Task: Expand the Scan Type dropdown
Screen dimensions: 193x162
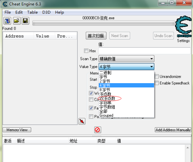Action: [126, 59]
